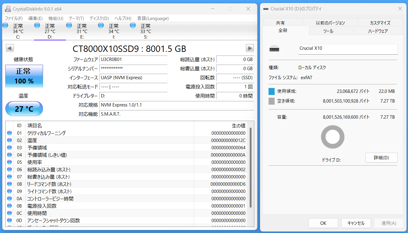Click raw value 000000000000D6

tap(228, 184)
